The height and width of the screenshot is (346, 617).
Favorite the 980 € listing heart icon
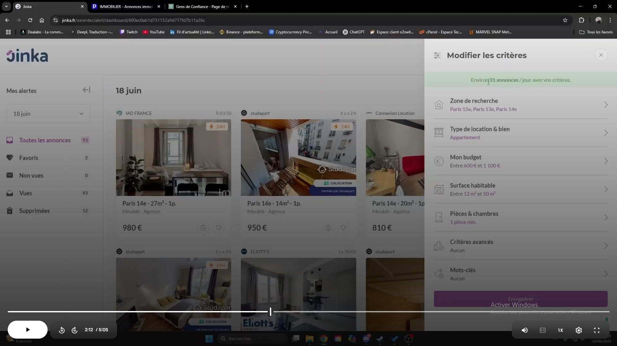(x=219, y=228)
